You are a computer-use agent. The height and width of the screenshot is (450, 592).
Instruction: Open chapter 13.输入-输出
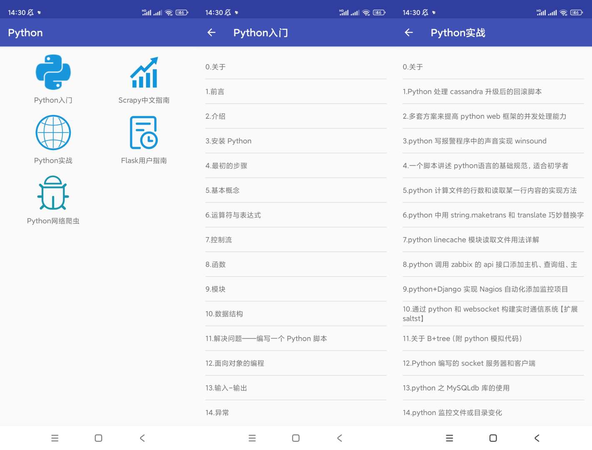(x=296, y=388)
